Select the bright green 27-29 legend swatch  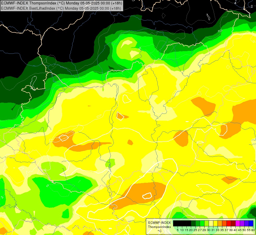pyautogui.click(x=202, y=223)
